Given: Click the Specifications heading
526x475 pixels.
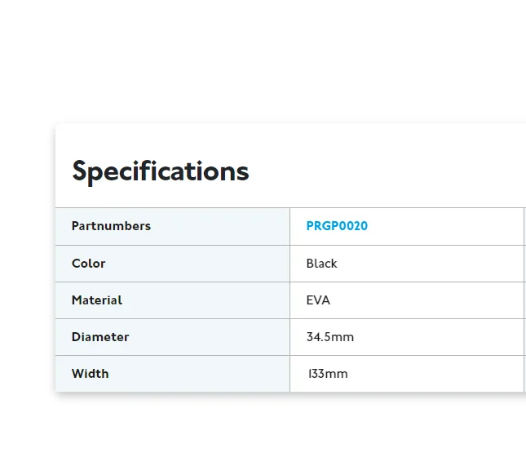Looking at the screenshot, I should pyautogui.click(x=161, y=171).
